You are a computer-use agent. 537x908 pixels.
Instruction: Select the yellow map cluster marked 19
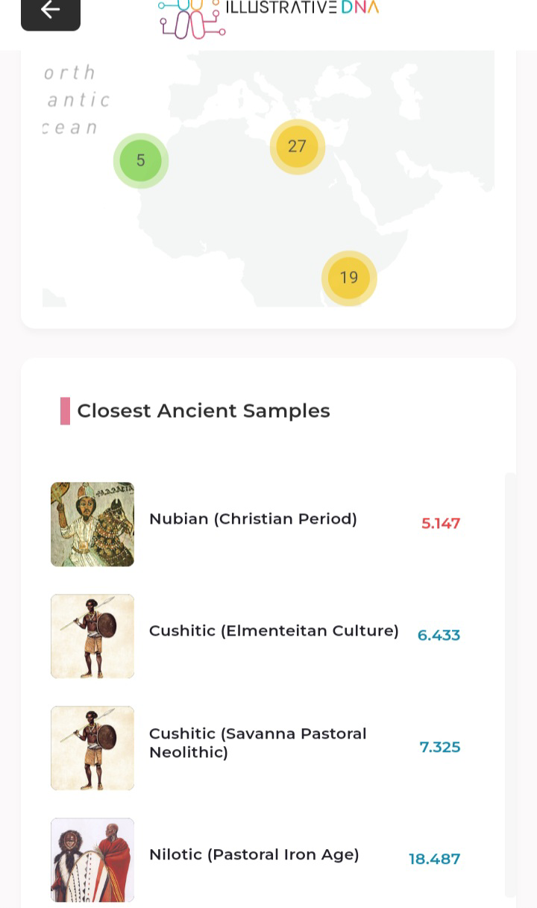[x=349, y=278]
